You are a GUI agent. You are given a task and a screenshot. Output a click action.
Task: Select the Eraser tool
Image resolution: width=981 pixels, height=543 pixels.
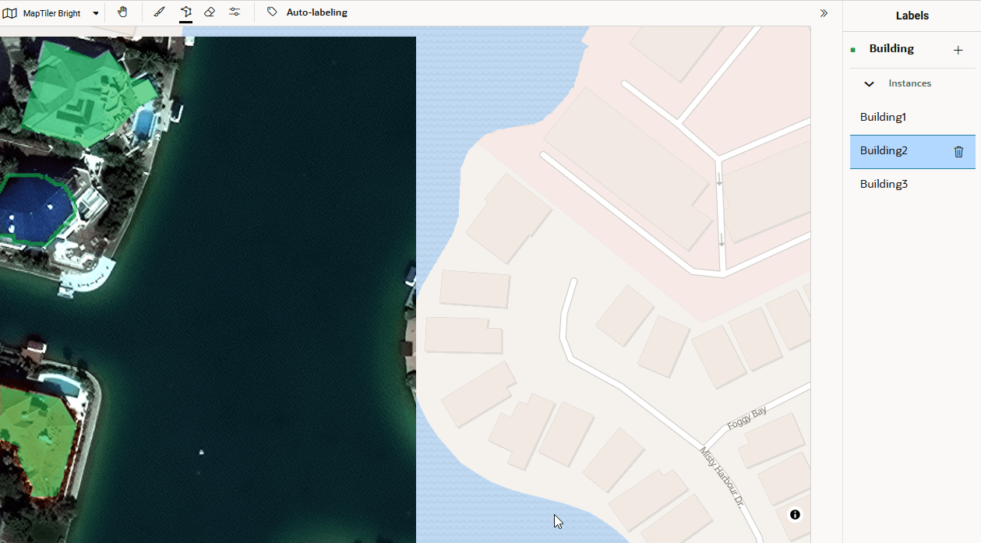pyautogui.click(x=209, y=12)
